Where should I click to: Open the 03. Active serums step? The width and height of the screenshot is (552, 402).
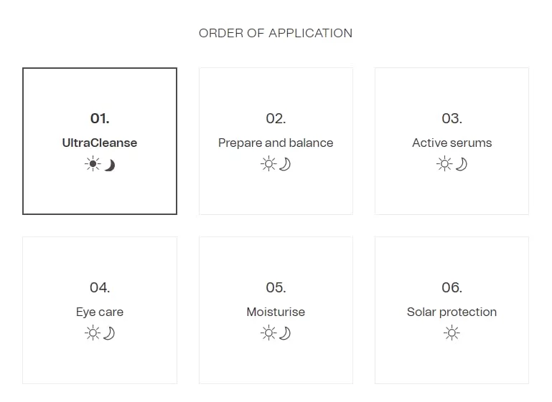click(452, 141)
